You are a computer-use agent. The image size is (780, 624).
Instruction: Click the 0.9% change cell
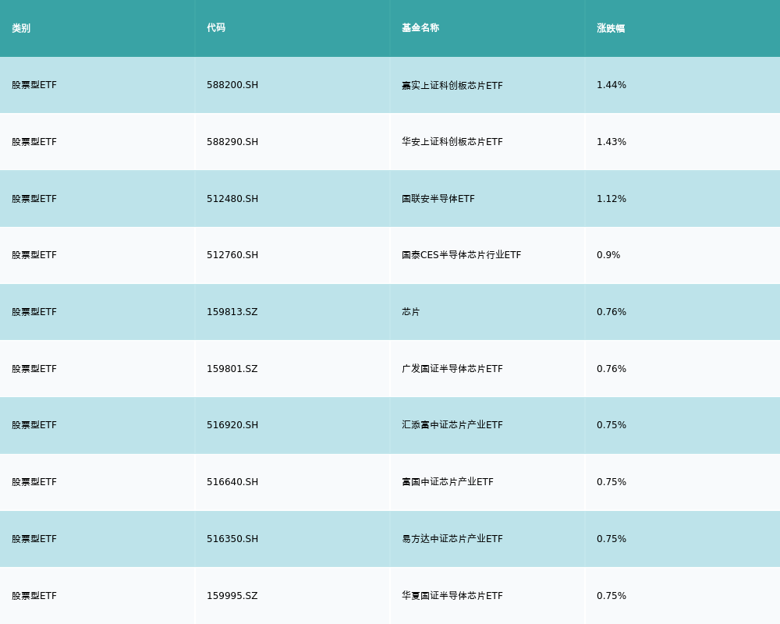coord(608,255)
